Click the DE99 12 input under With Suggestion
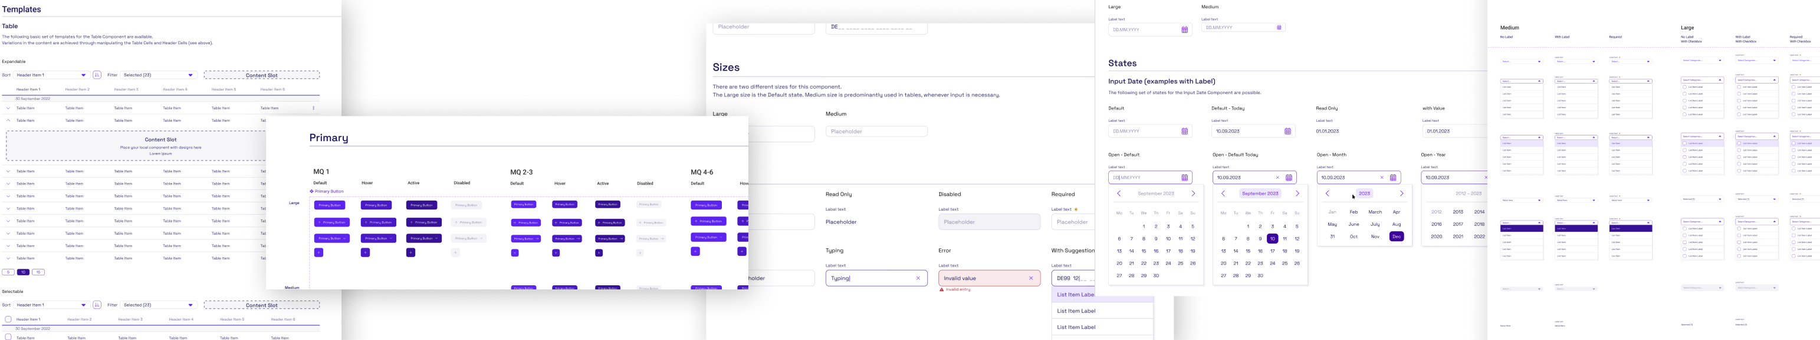The height and width of the screenshot is (340, 1820). point(1073,278)
